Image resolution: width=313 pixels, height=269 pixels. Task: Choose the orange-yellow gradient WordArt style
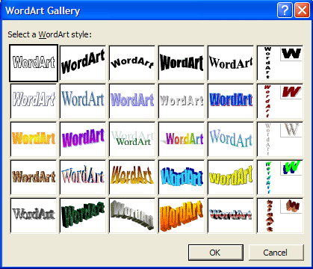click(34, 139)
